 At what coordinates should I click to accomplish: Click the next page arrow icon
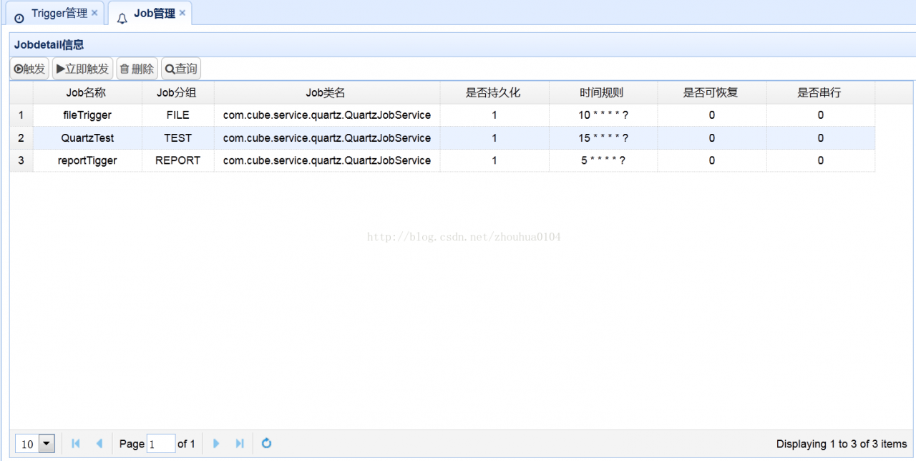tap(216, 444)
